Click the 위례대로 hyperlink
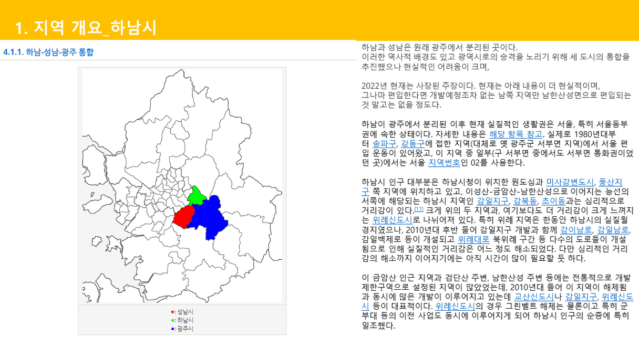 [x=473, y=239]
